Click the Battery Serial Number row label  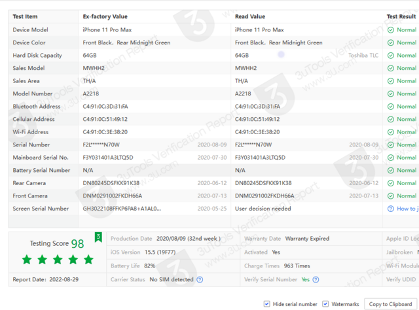tap(41, 170)
